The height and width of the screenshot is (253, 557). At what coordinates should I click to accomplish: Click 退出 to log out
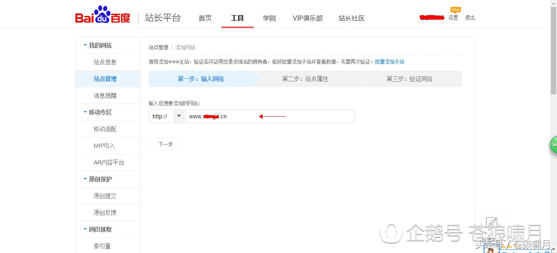469,18
